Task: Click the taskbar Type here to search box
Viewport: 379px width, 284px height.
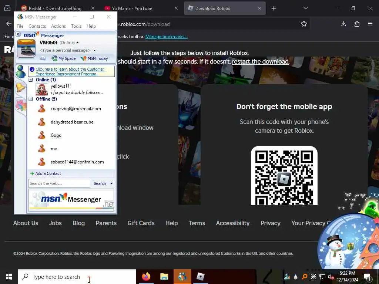Action: point(77,277)
